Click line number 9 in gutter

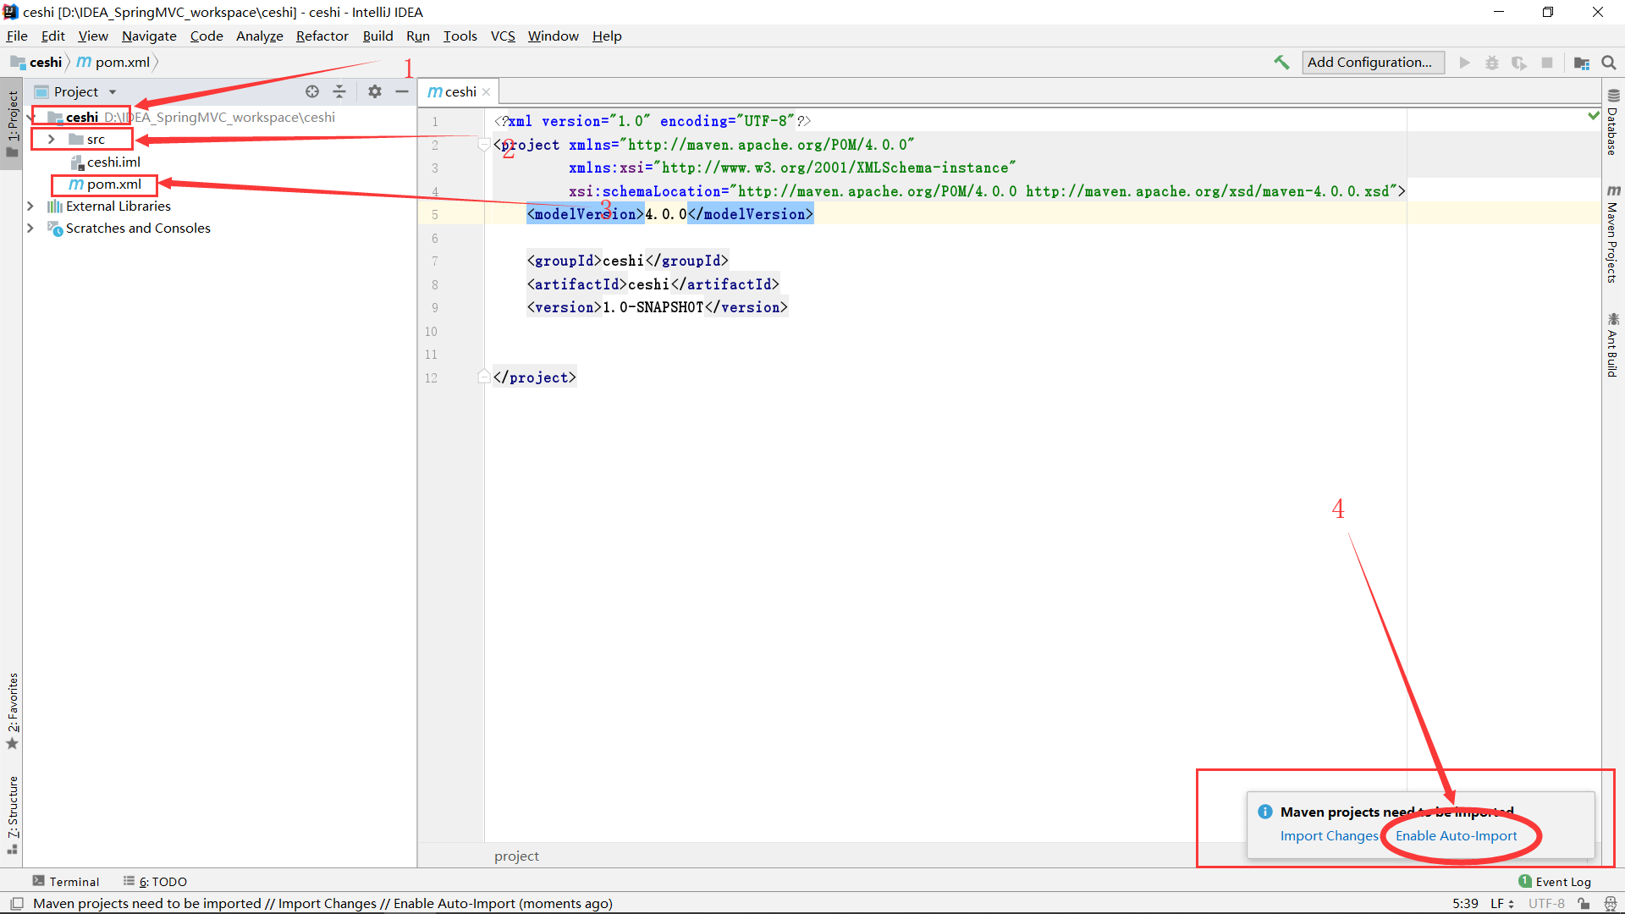(x=435, y=308)
